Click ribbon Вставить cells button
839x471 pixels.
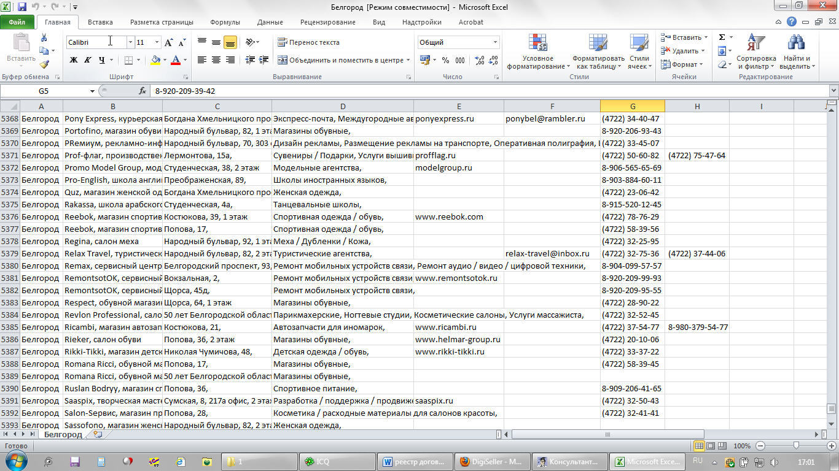click(x=684, y=37)
